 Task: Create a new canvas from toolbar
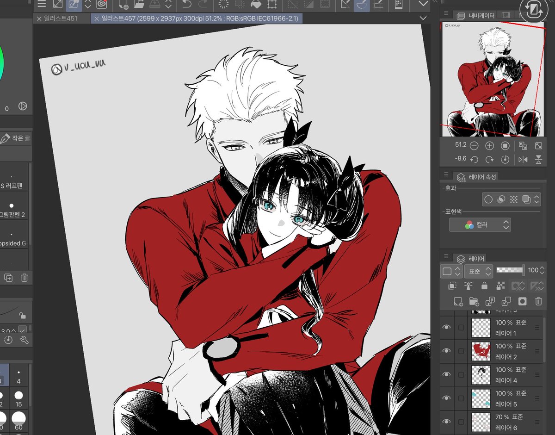(x=123, y=5)
